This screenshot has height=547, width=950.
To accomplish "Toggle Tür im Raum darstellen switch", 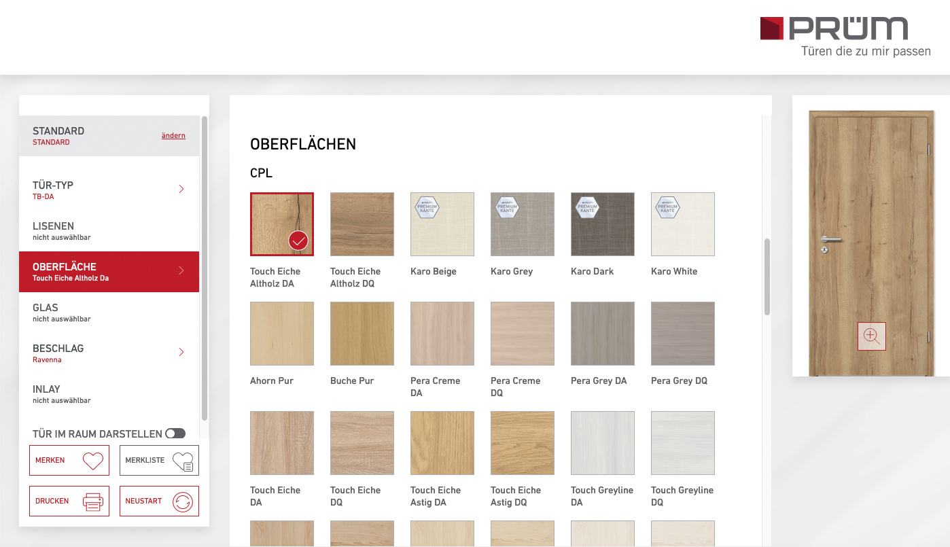I will coord(175,434).
